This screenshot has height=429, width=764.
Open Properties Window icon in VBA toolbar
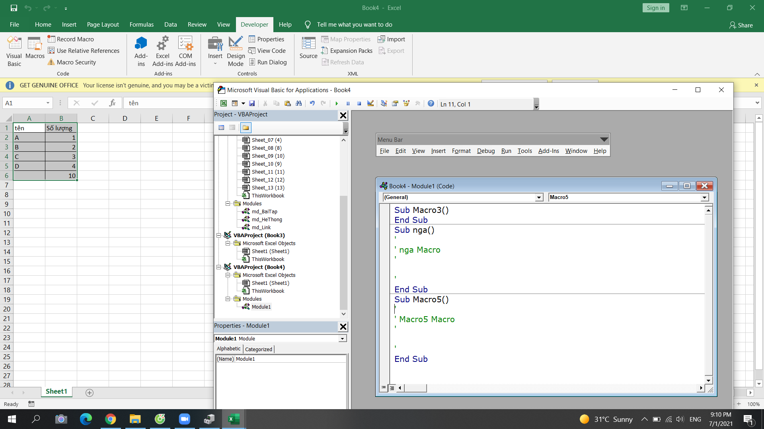[395, 103]
